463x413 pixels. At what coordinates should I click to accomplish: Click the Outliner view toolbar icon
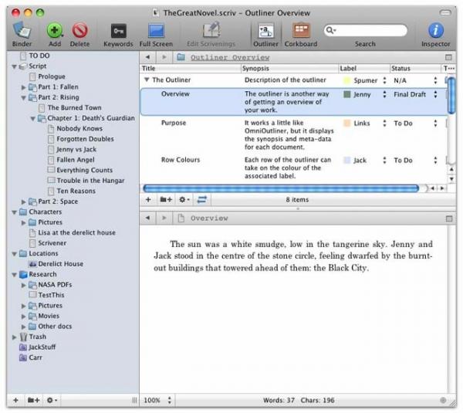coord(265,31)
